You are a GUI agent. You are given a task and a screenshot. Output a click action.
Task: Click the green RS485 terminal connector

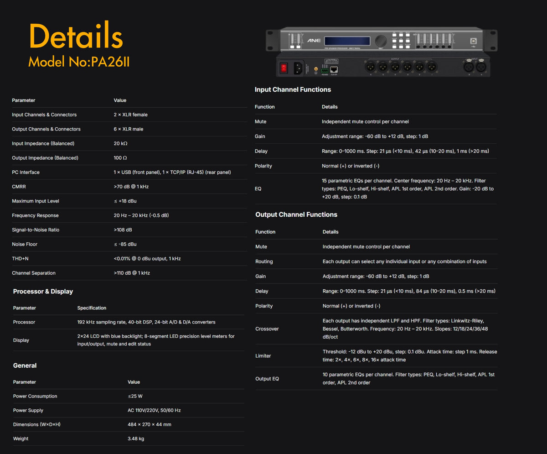(325, 70)
